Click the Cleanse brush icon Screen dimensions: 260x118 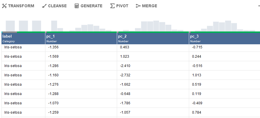pyautogui.click(x=44, y=6)
